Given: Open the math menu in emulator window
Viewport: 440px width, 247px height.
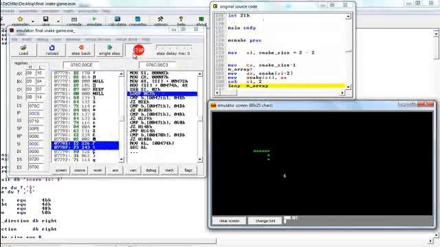Looking at the screenshot, I should pos(27,40).
